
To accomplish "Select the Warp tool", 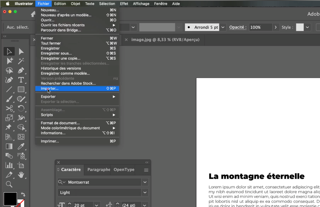I will point(21,118).
